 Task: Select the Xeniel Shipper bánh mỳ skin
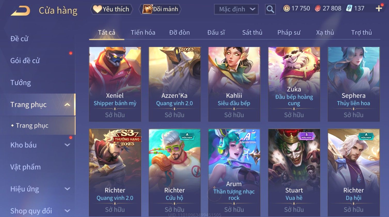click(x=115, y=84)
